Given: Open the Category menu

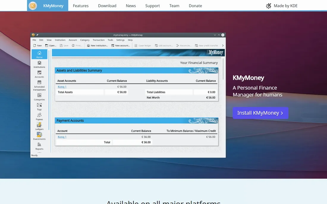Looking at the screenshot, I should tap(85, 40).
